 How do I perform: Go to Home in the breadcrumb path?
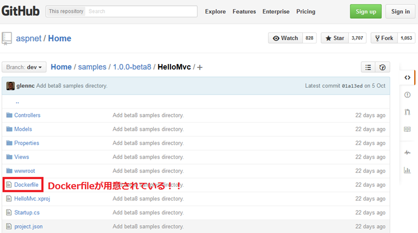pos(61,67)
